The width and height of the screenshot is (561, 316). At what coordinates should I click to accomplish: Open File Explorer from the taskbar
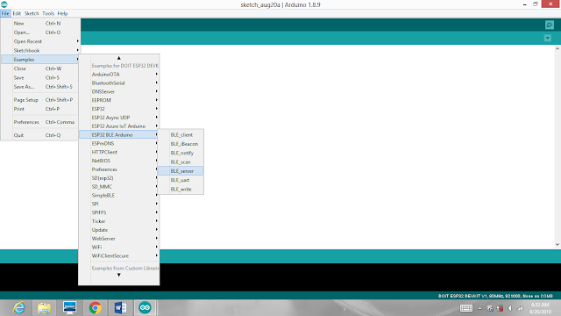tap(44, 308)
